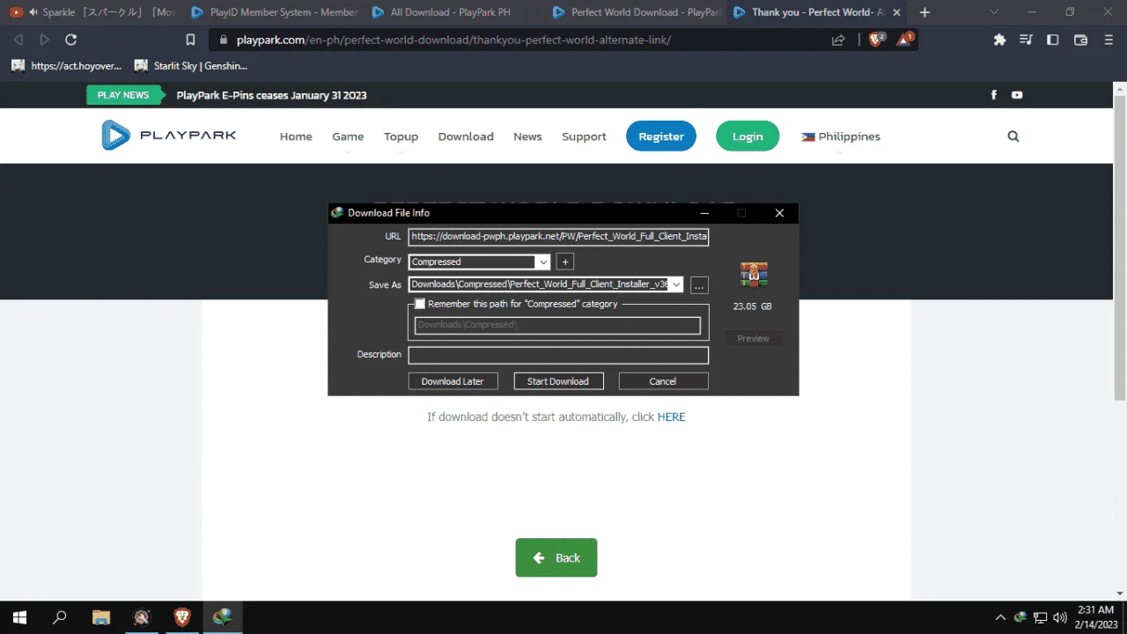1127x634 pixels.
Task: Open Support in PlayPark navigation
Action: click(x=584, y=136)
